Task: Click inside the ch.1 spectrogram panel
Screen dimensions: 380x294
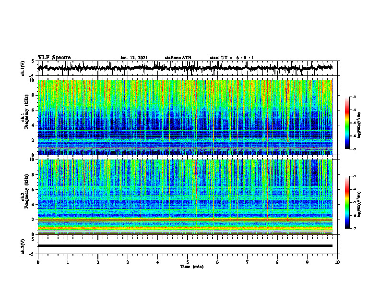Action: pyautogui.click(x=185, y=117)
